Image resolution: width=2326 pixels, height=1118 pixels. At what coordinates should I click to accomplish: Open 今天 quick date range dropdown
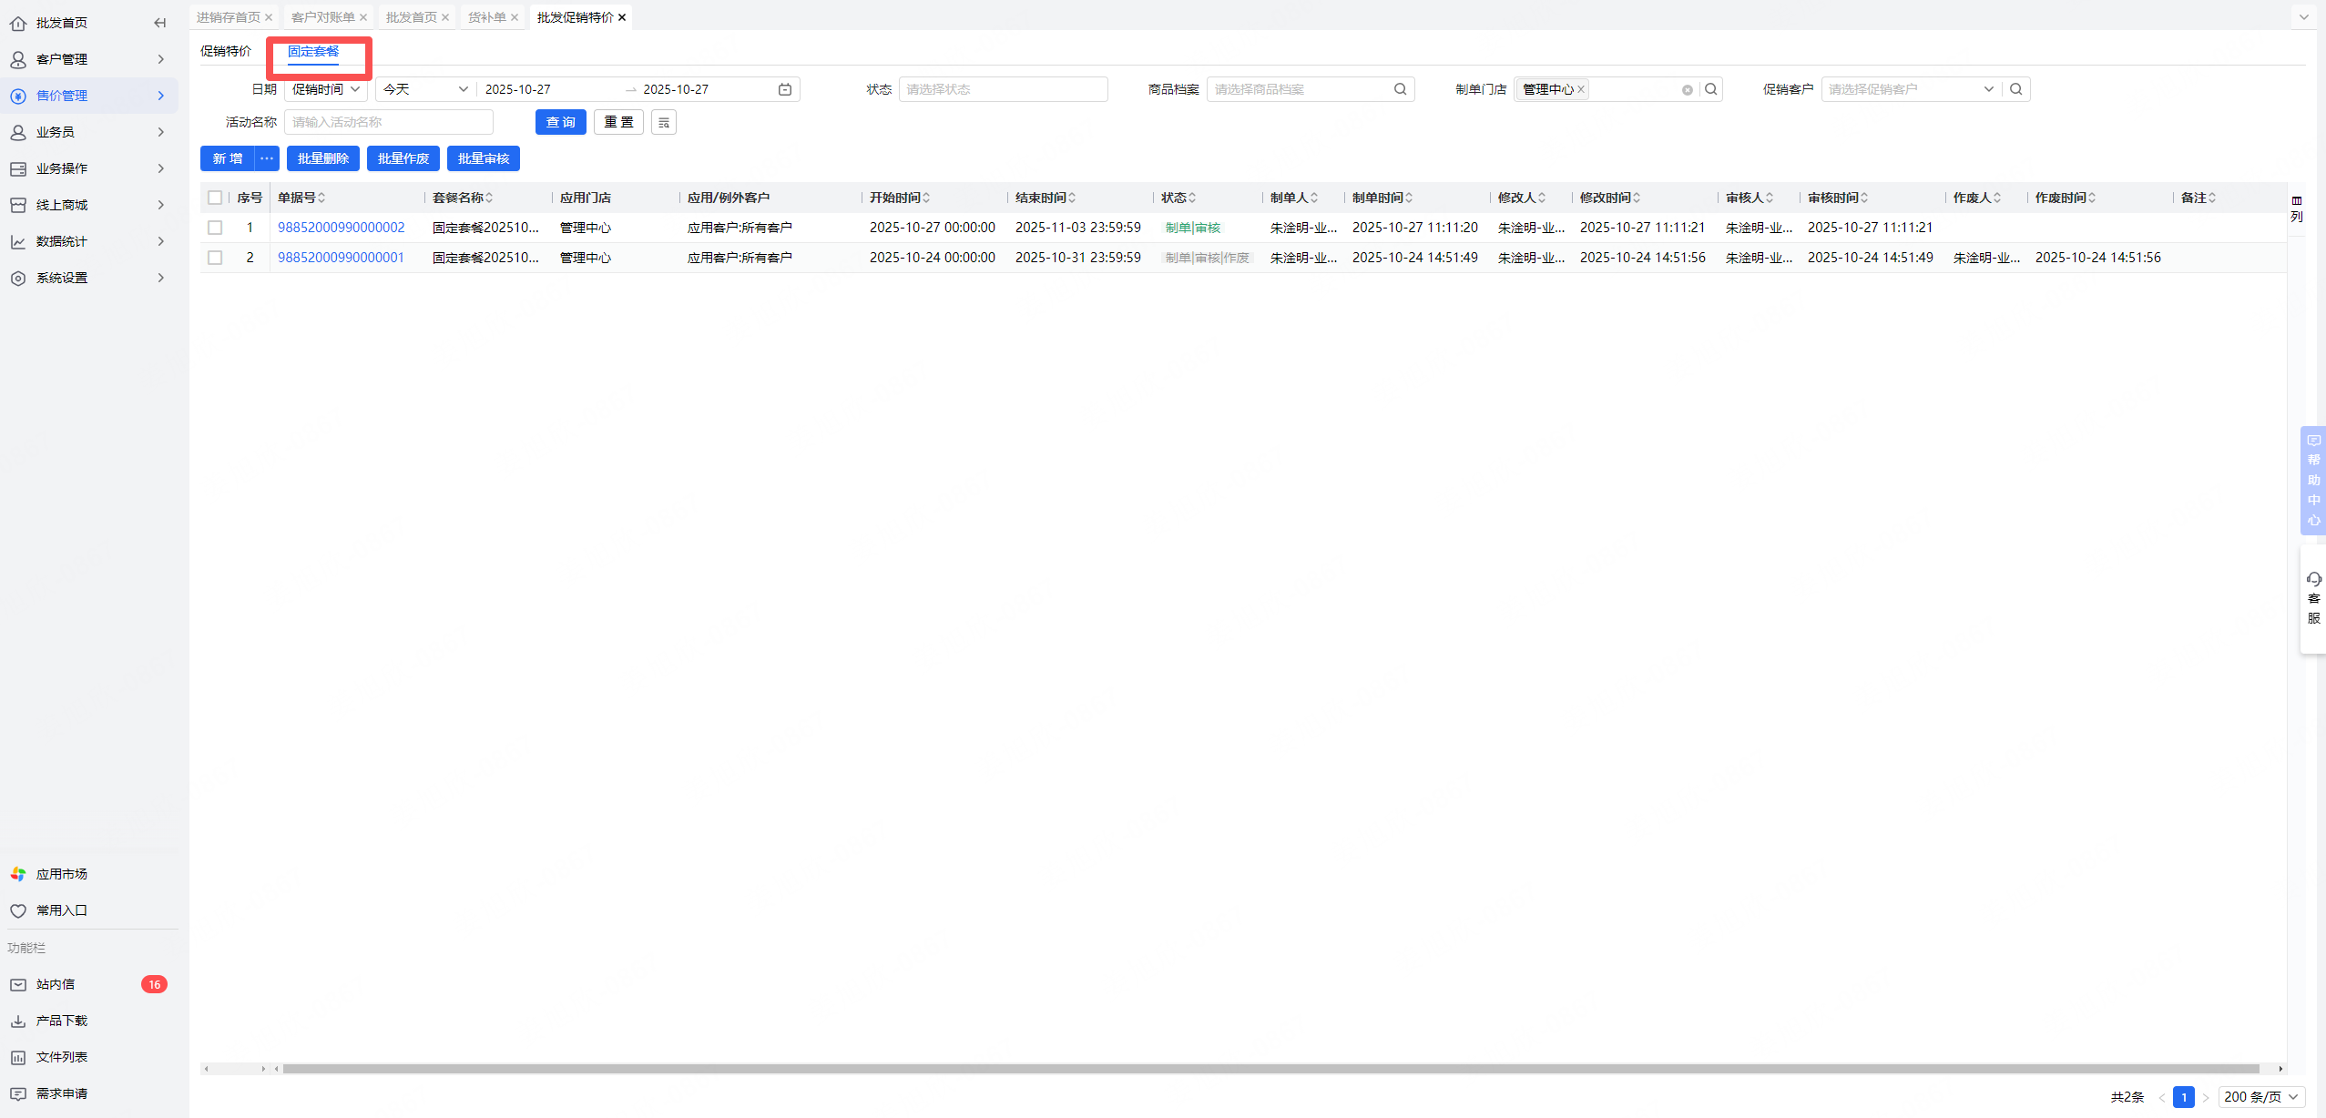pyautogui.click(x=424, y=89)
